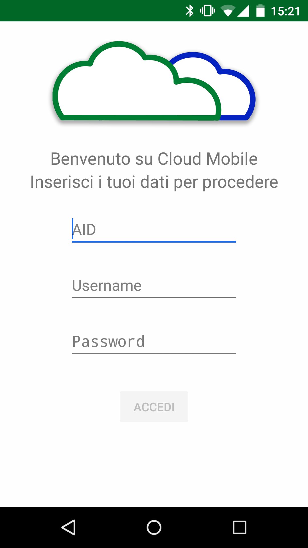The height and width of the screenshot is (548, 308).
Task: Tap the vibrate mode icon
Action: (207, 11)
